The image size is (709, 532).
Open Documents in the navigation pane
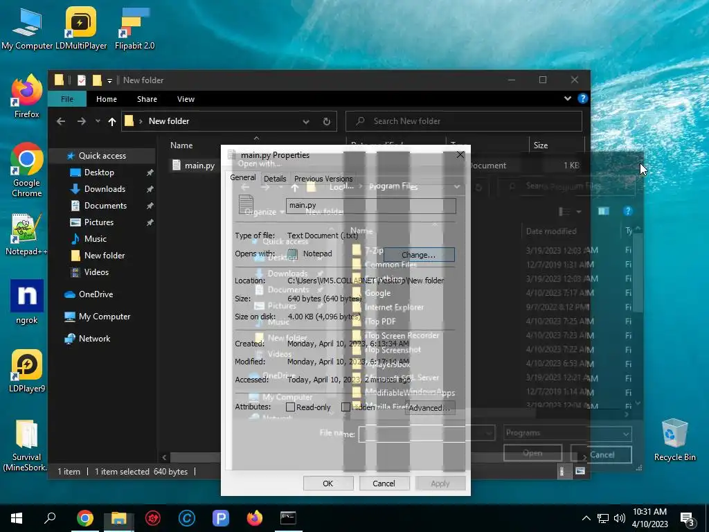tap(105, 205)
